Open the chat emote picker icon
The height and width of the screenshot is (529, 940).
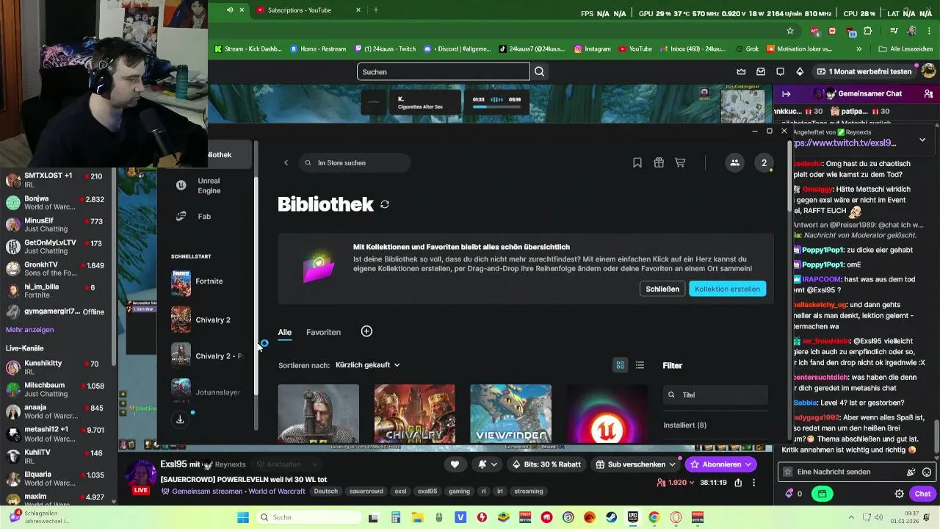pos(927,472)
